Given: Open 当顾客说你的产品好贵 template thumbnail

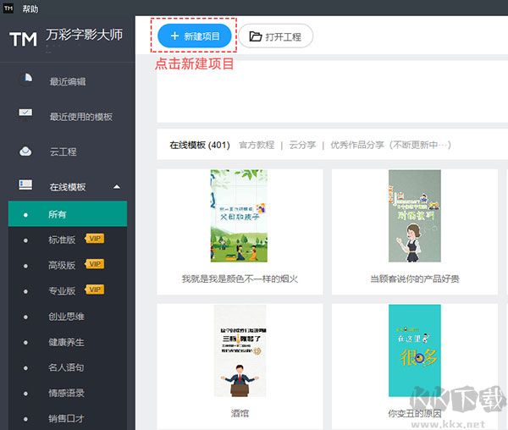Looking at the screenshot, I should [414, 216].
